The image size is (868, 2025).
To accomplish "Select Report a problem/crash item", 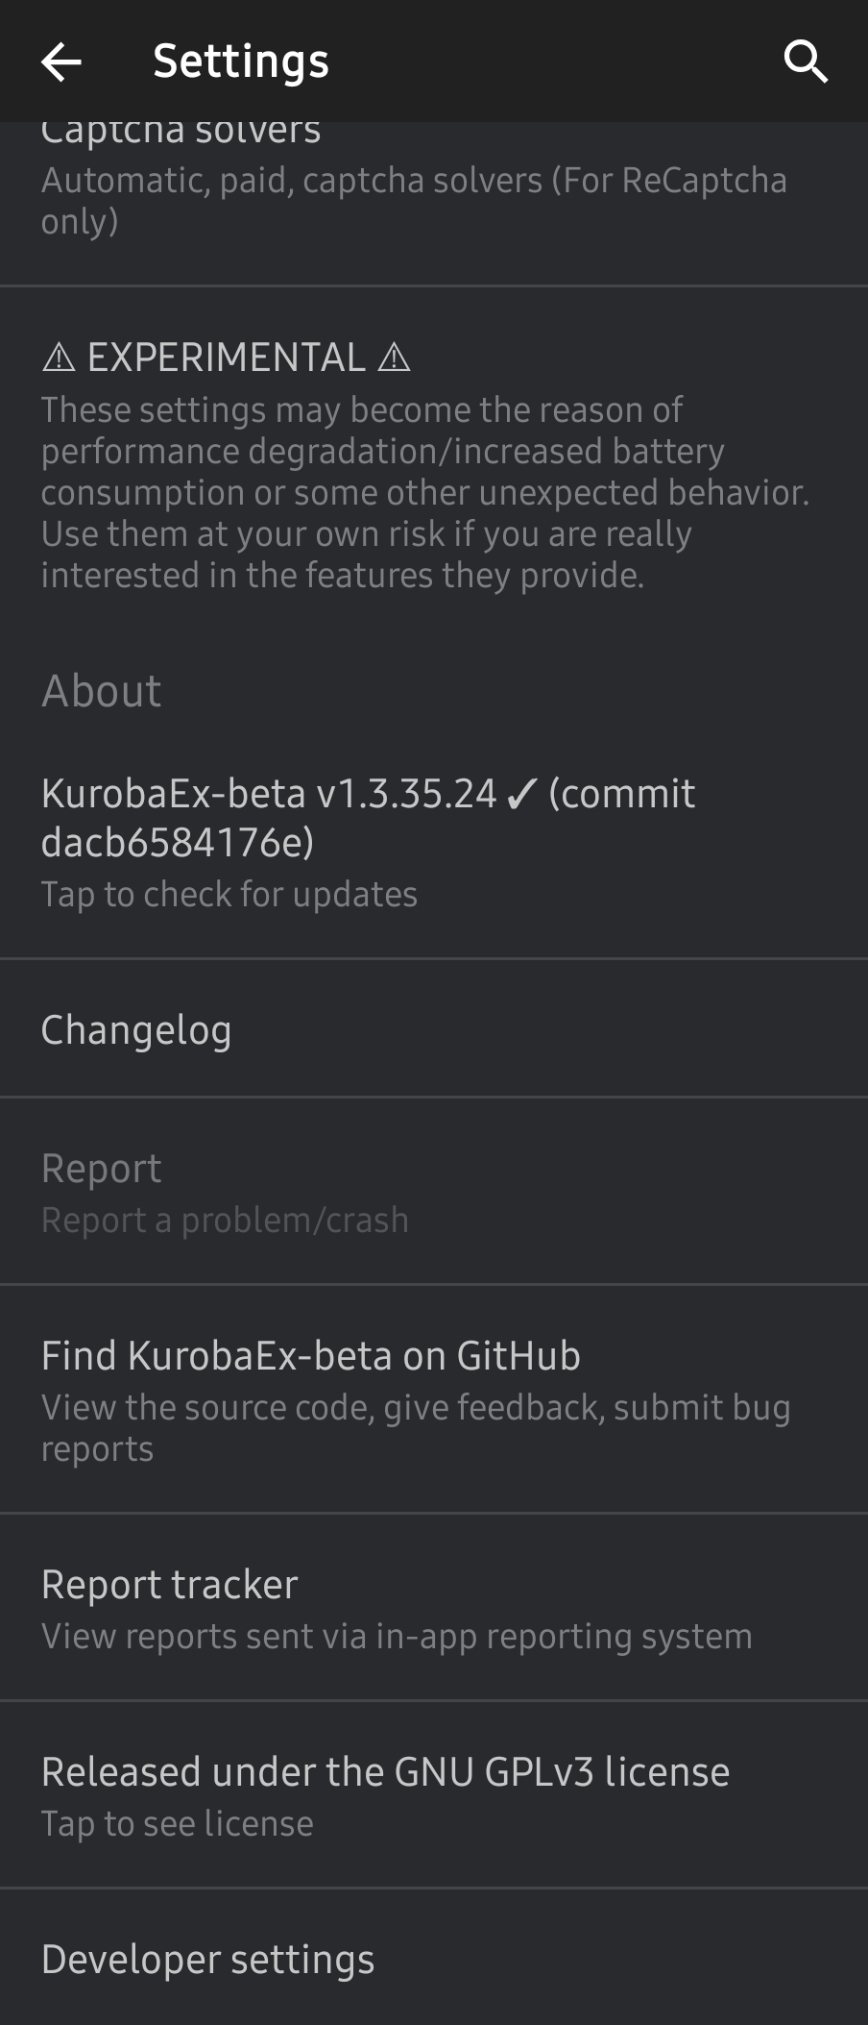I will [x=224, y=1192].
